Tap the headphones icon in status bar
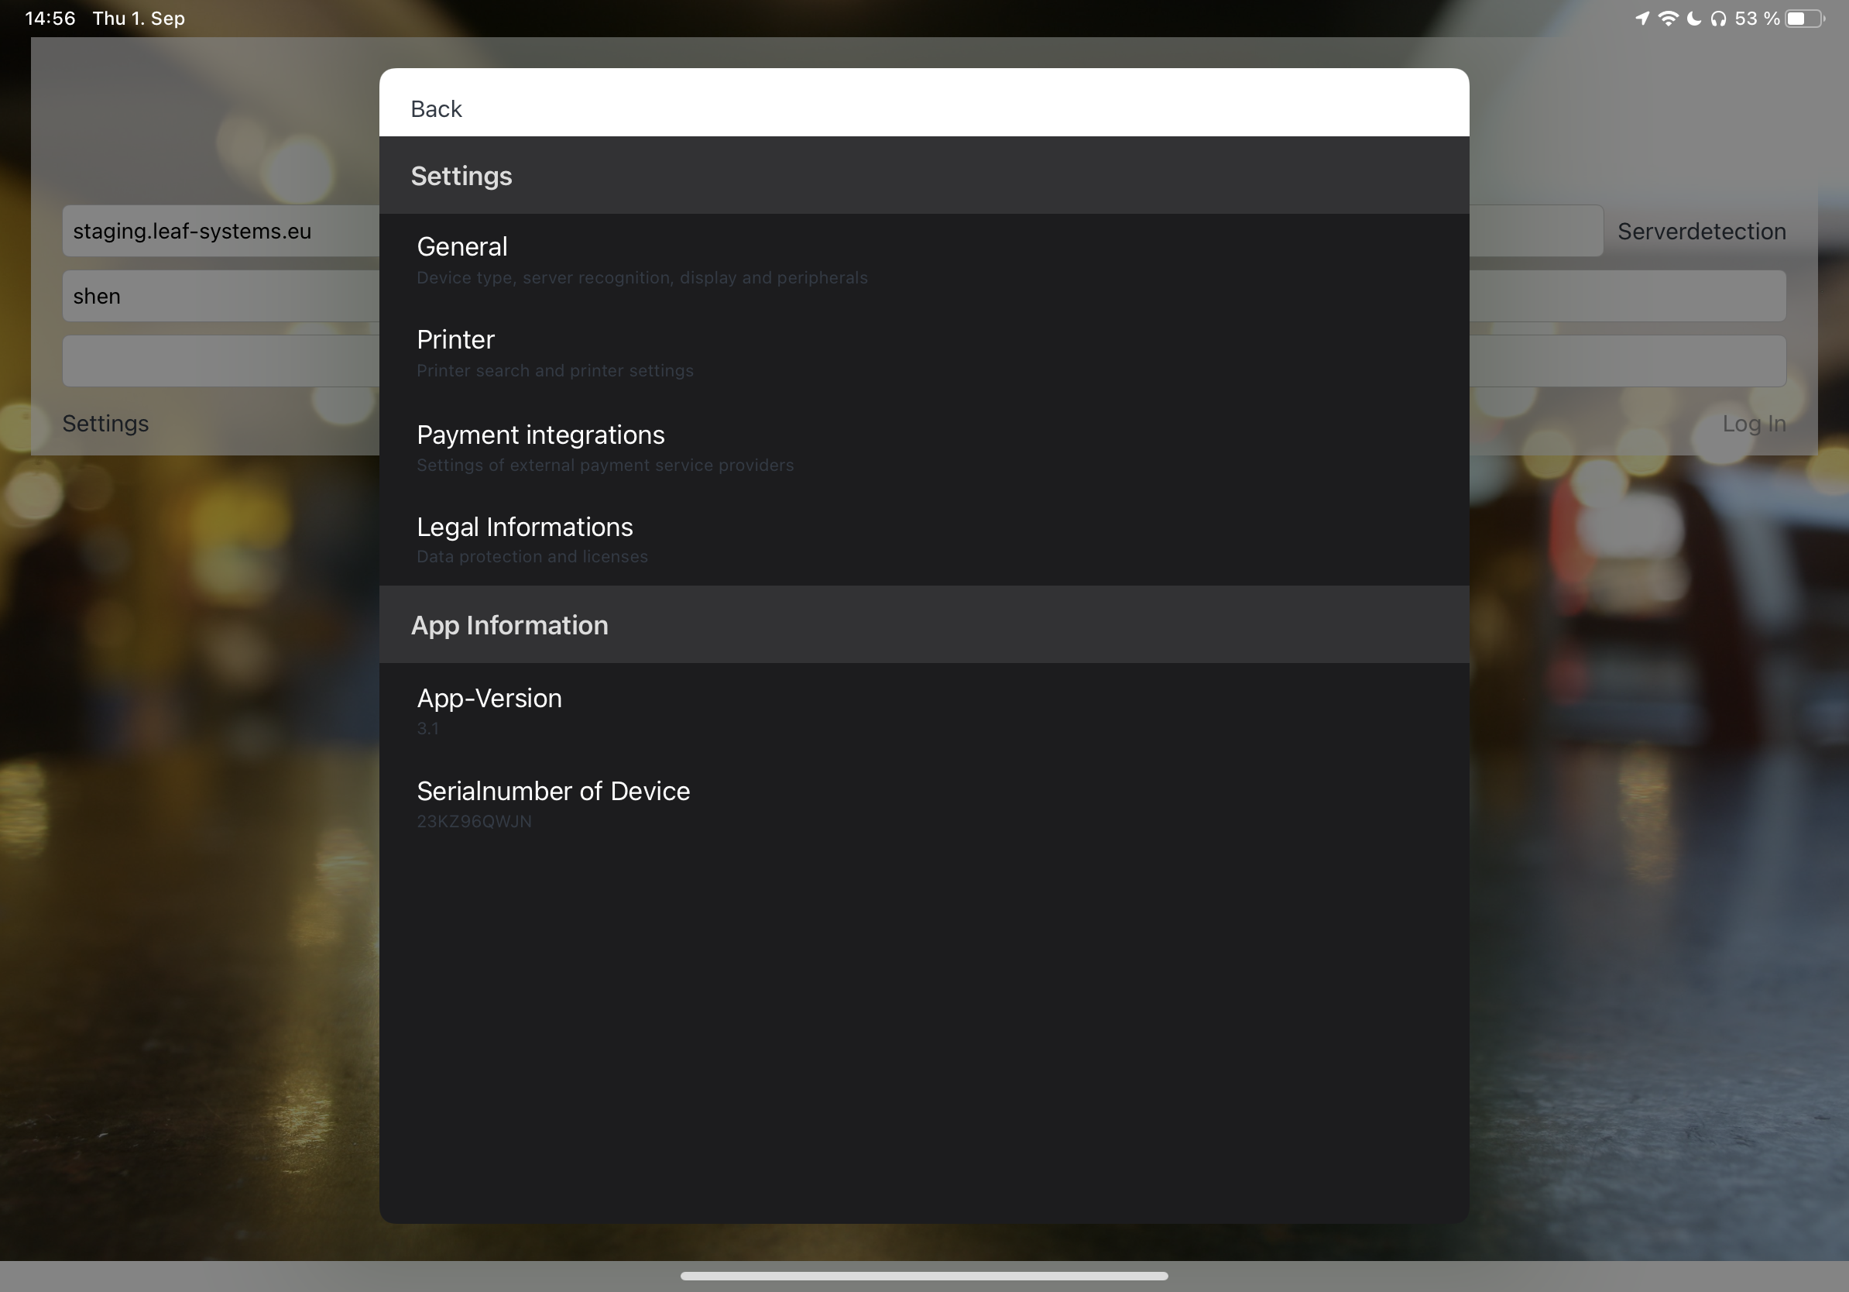The width and height of the screenshot is (1849, 1292). 1719,19
